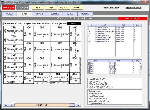
Task: Select the OffCuts 138 X 330 row
Action: (x=114, y=71)
